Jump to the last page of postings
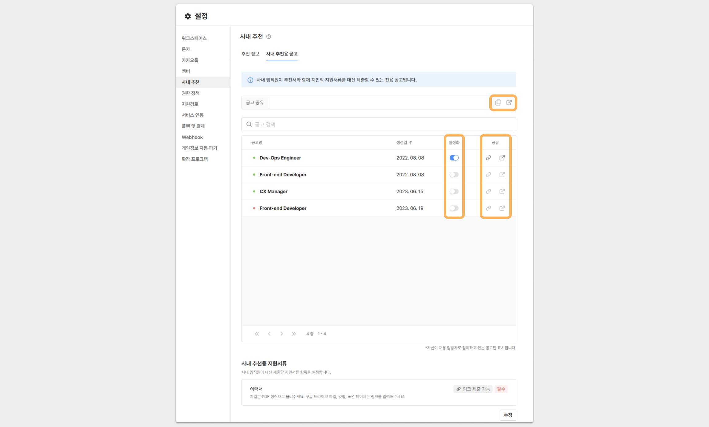This screenshot has width=709, height=427. (x=294, y=334)
